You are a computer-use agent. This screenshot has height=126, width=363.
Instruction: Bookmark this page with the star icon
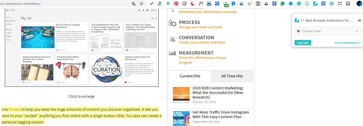pyautogui.click(x=141, y=4)
